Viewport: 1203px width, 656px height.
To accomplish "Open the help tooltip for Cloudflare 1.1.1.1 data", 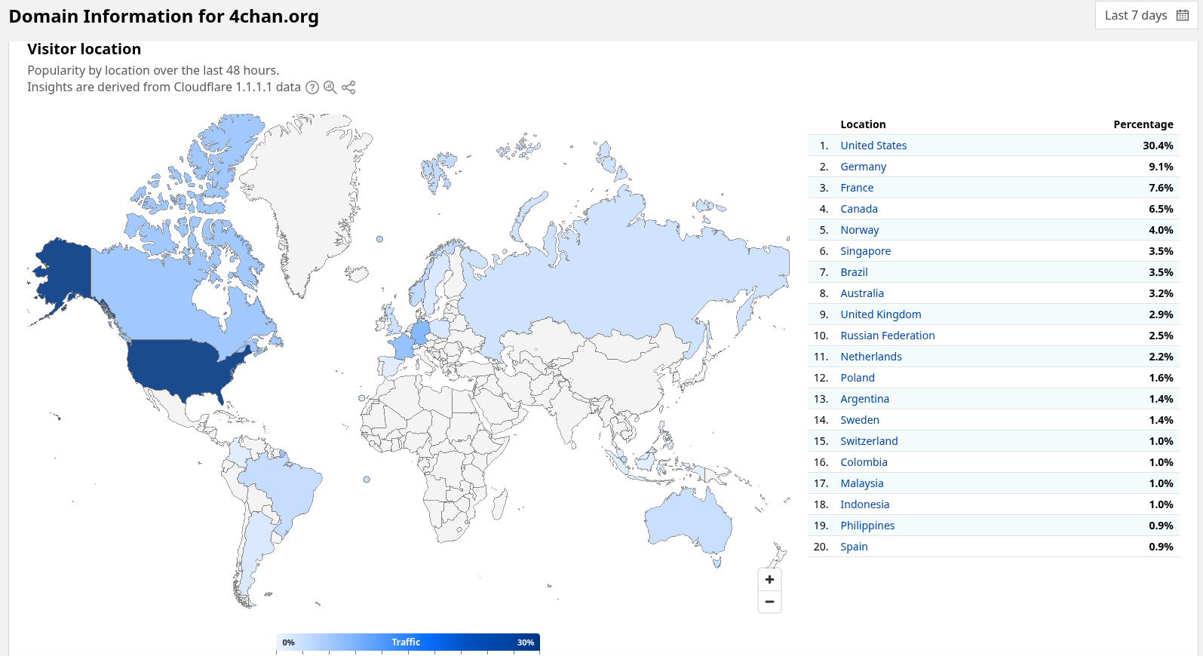I will tap(312, 87).
